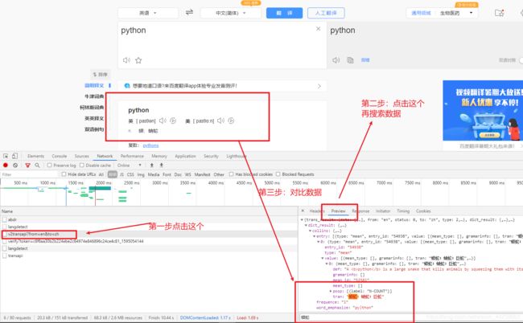The image size is (523, 323).
Task: Clear the network log icon
Action: (15, 166)
